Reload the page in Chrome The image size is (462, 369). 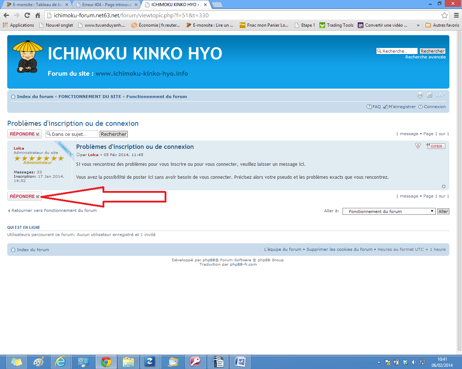point(27,15)
